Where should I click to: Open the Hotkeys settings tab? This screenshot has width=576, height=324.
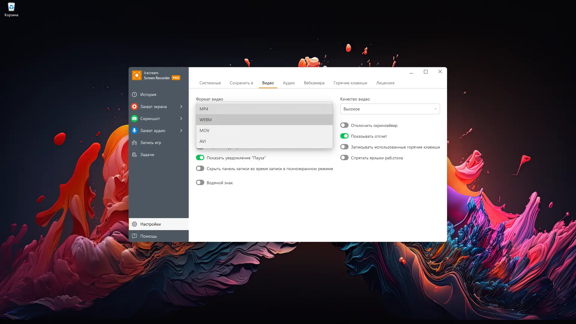[350, 83]
